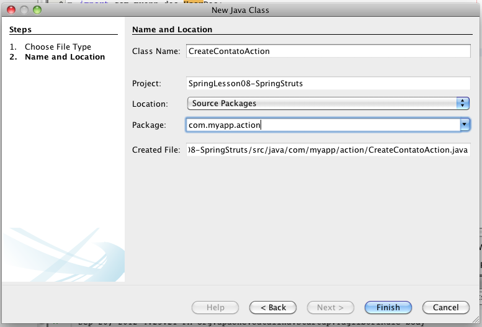This screenshot has height=327, width=482.
Task: Expand the Package combo box arrow
Action: tap(465, 125)
